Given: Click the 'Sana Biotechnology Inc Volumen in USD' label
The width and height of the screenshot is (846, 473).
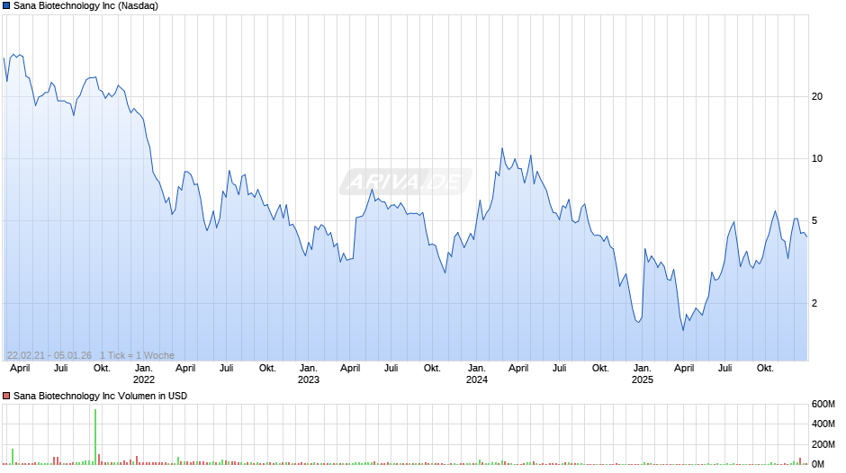Looking at the screenshot, I should tap(101, 396).
